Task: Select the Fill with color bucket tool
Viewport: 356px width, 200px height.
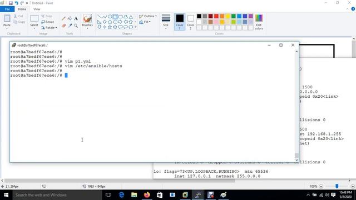Action: coord(70,18)
